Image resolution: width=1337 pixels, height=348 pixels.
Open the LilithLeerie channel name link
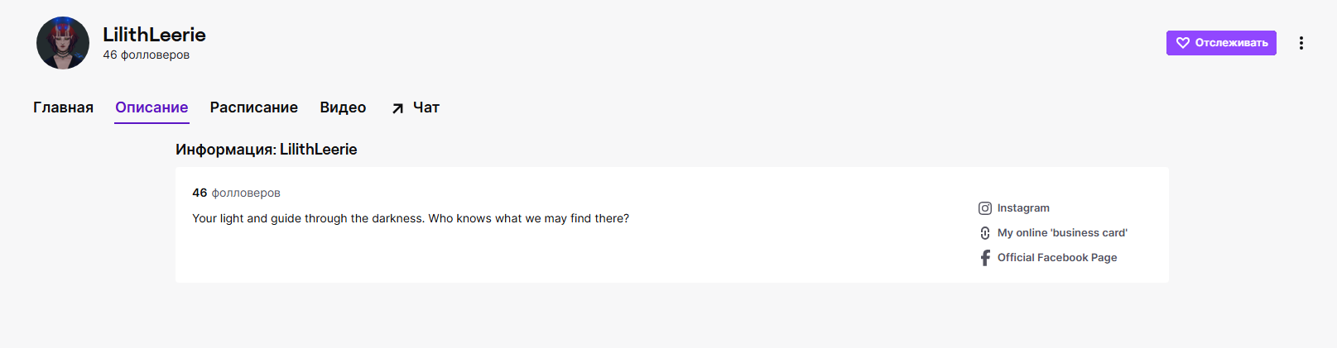154,35
